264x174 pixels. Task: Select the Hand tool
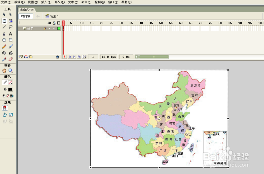[x=4, y=71]
